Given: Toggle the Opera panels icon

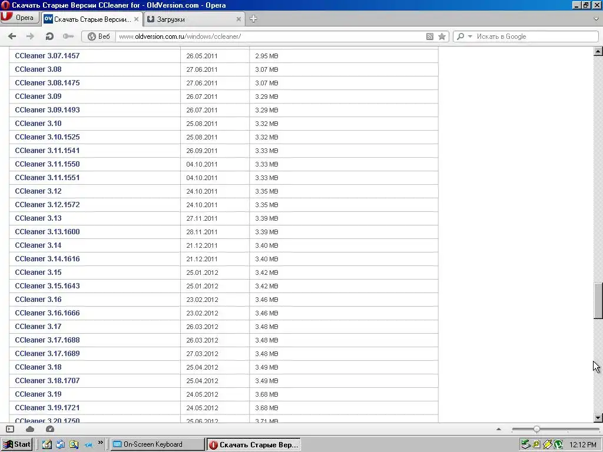Looking at the screenshot, I should pos(10,429).
